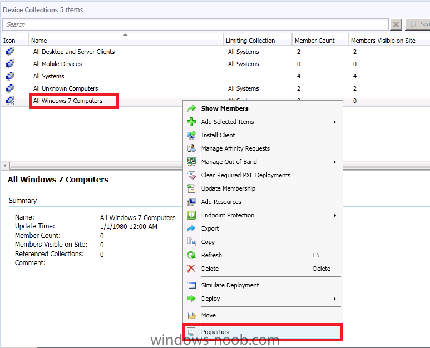Select the All Desktop and Server Clients row

coord(215,52)
